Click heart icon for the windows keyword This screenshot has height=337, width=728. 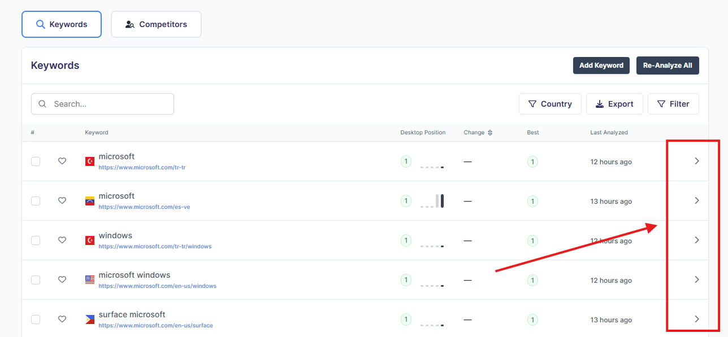coord(62,240)
